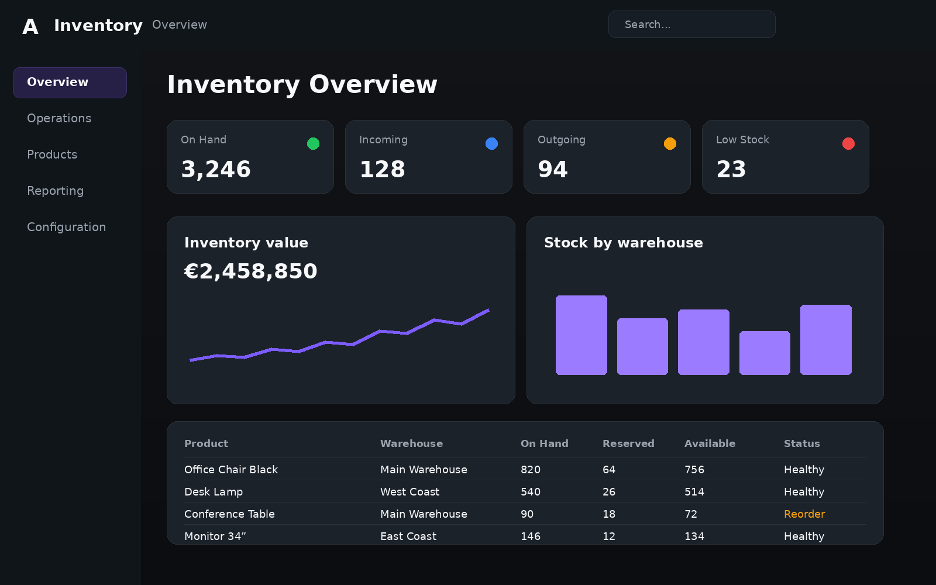This screenshot has height=585, width=936.
Task: Click the 820 on hand value
Action: (x=531, y=470)
